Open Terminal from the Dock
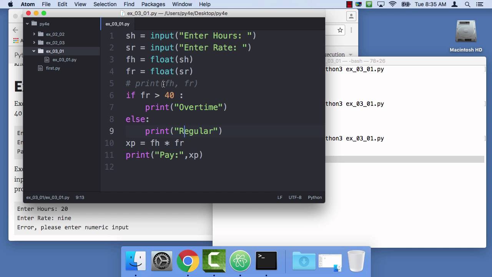This screenshot has height=277, width=492. 266,261
